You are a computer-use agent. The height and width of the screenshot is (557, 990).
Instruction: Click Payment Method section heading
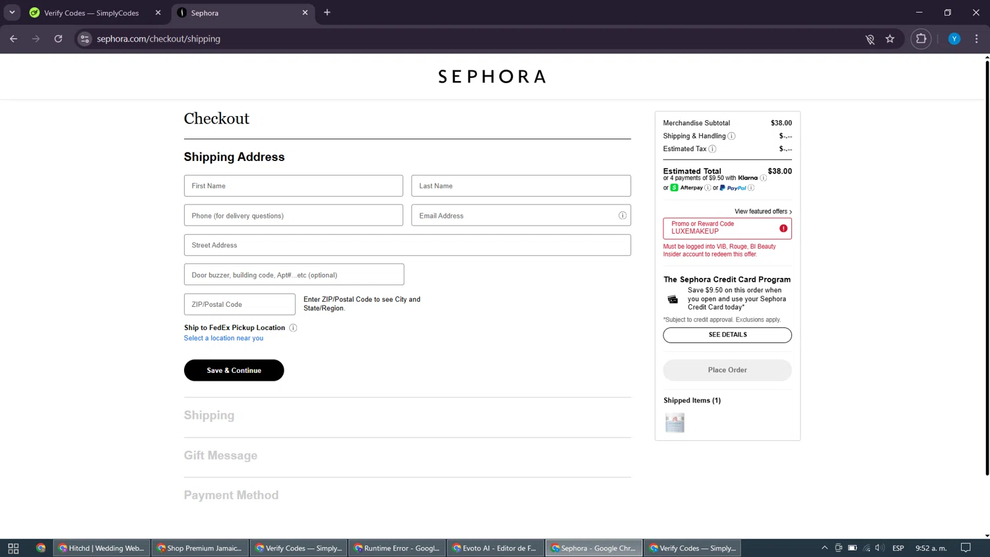click(231, 495)
